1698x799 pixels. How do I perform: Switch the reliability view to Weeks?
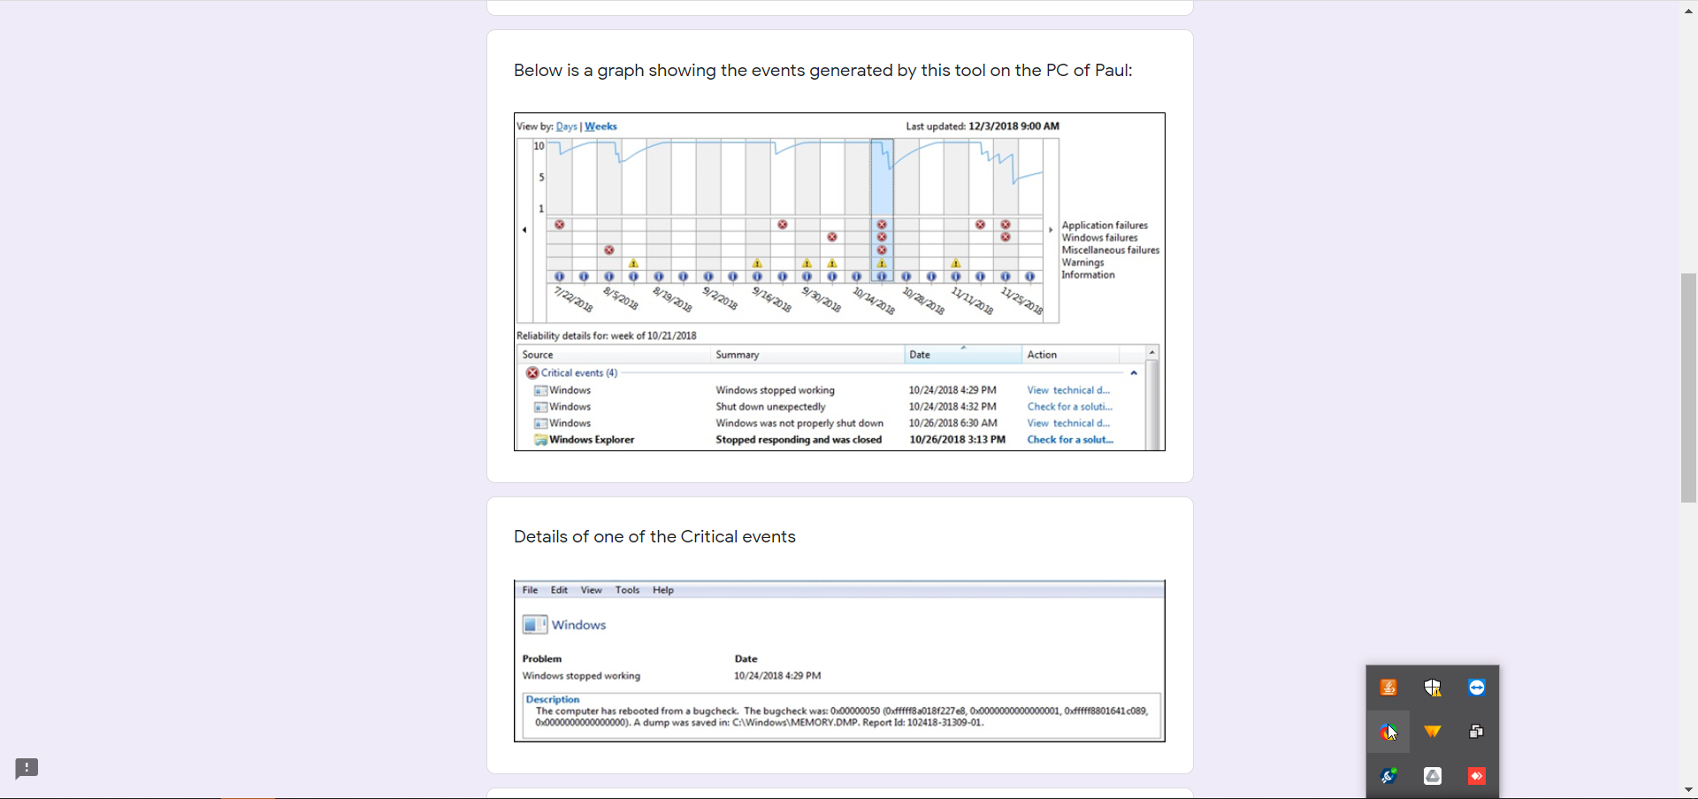coord(600,126)
